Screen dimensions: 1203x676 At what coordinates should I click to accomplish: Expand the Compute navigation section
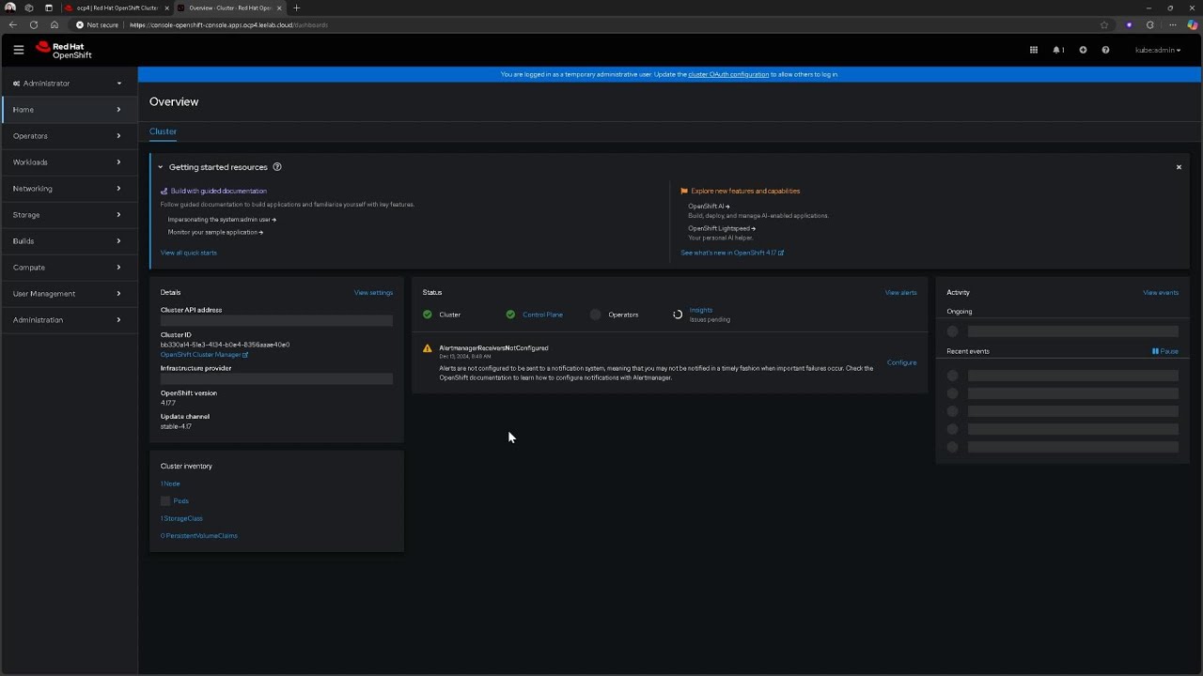(x=68, y=268)
